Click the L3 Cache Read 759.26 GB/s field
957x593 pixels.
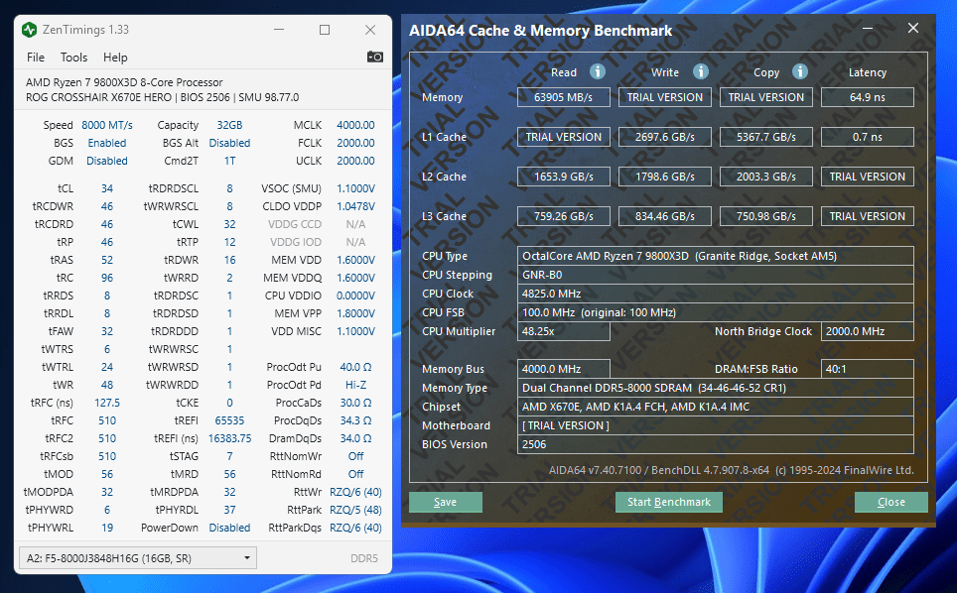click(x=563, y=216)
